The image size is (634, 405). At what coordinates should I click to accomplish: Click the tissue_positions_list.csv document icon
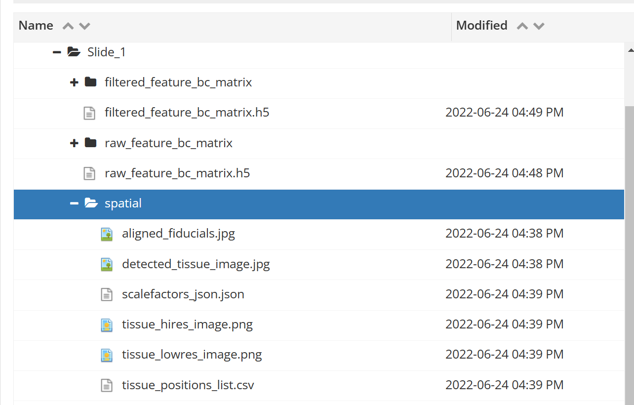click(x=107, y=385)
